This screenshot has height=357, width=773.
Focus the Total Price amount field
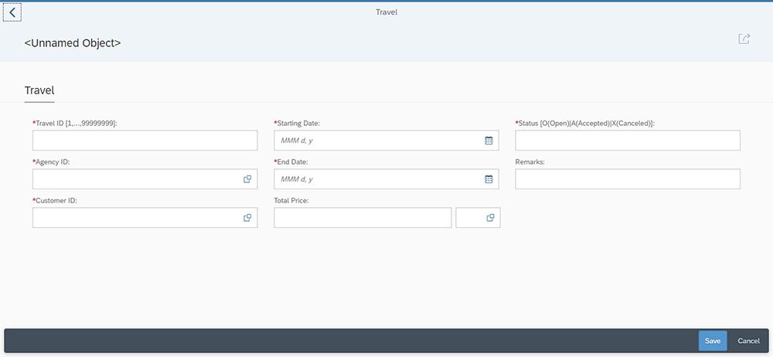click(362, 218)
